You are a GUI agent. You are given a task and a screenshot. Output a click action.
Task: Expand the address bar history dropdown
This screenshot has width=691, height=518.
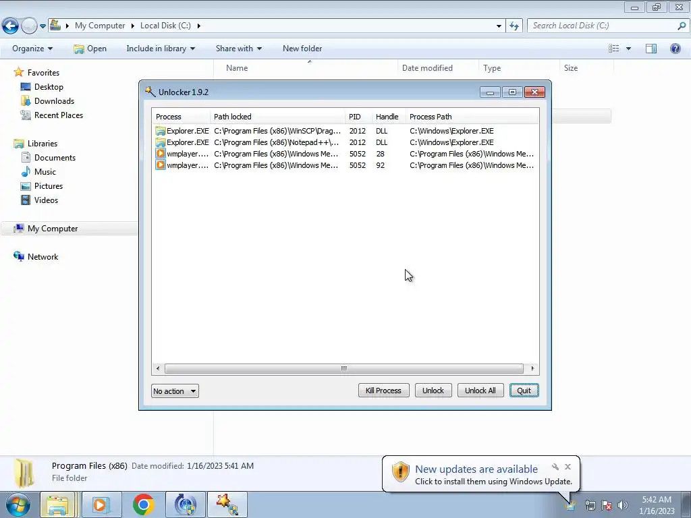[x=499, y=26]
